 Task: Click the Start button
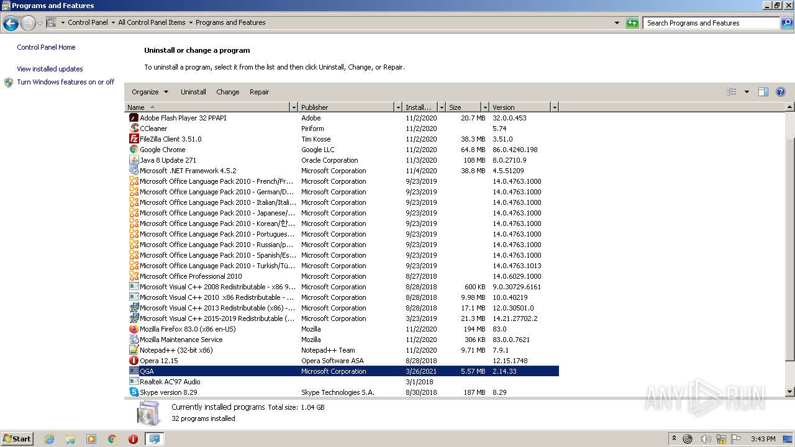17,439
